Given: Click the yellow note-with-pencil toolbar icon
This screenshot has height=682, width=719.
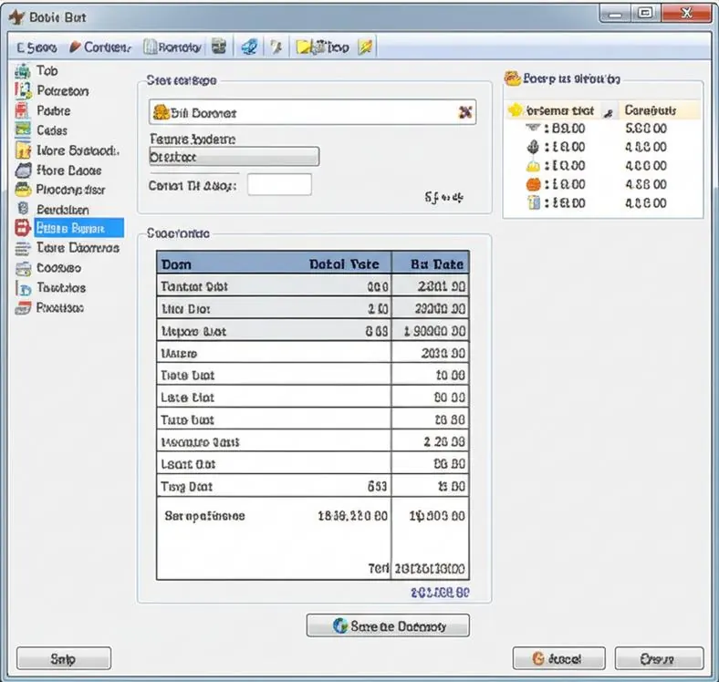Looking at the screenshot, I should point(365,46).
